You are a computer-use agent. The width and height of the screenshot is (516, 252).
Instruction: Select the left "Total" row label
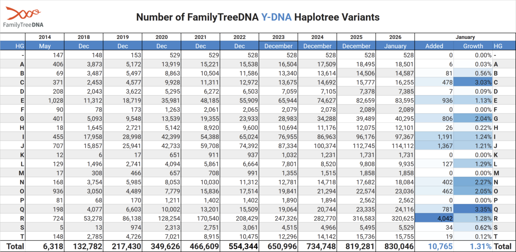click(13, 246)
